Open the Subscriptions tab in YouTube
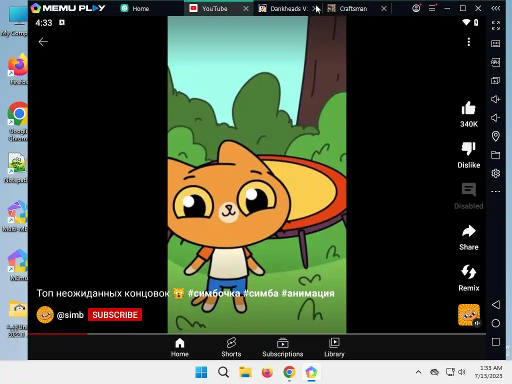 coord(283,347)
